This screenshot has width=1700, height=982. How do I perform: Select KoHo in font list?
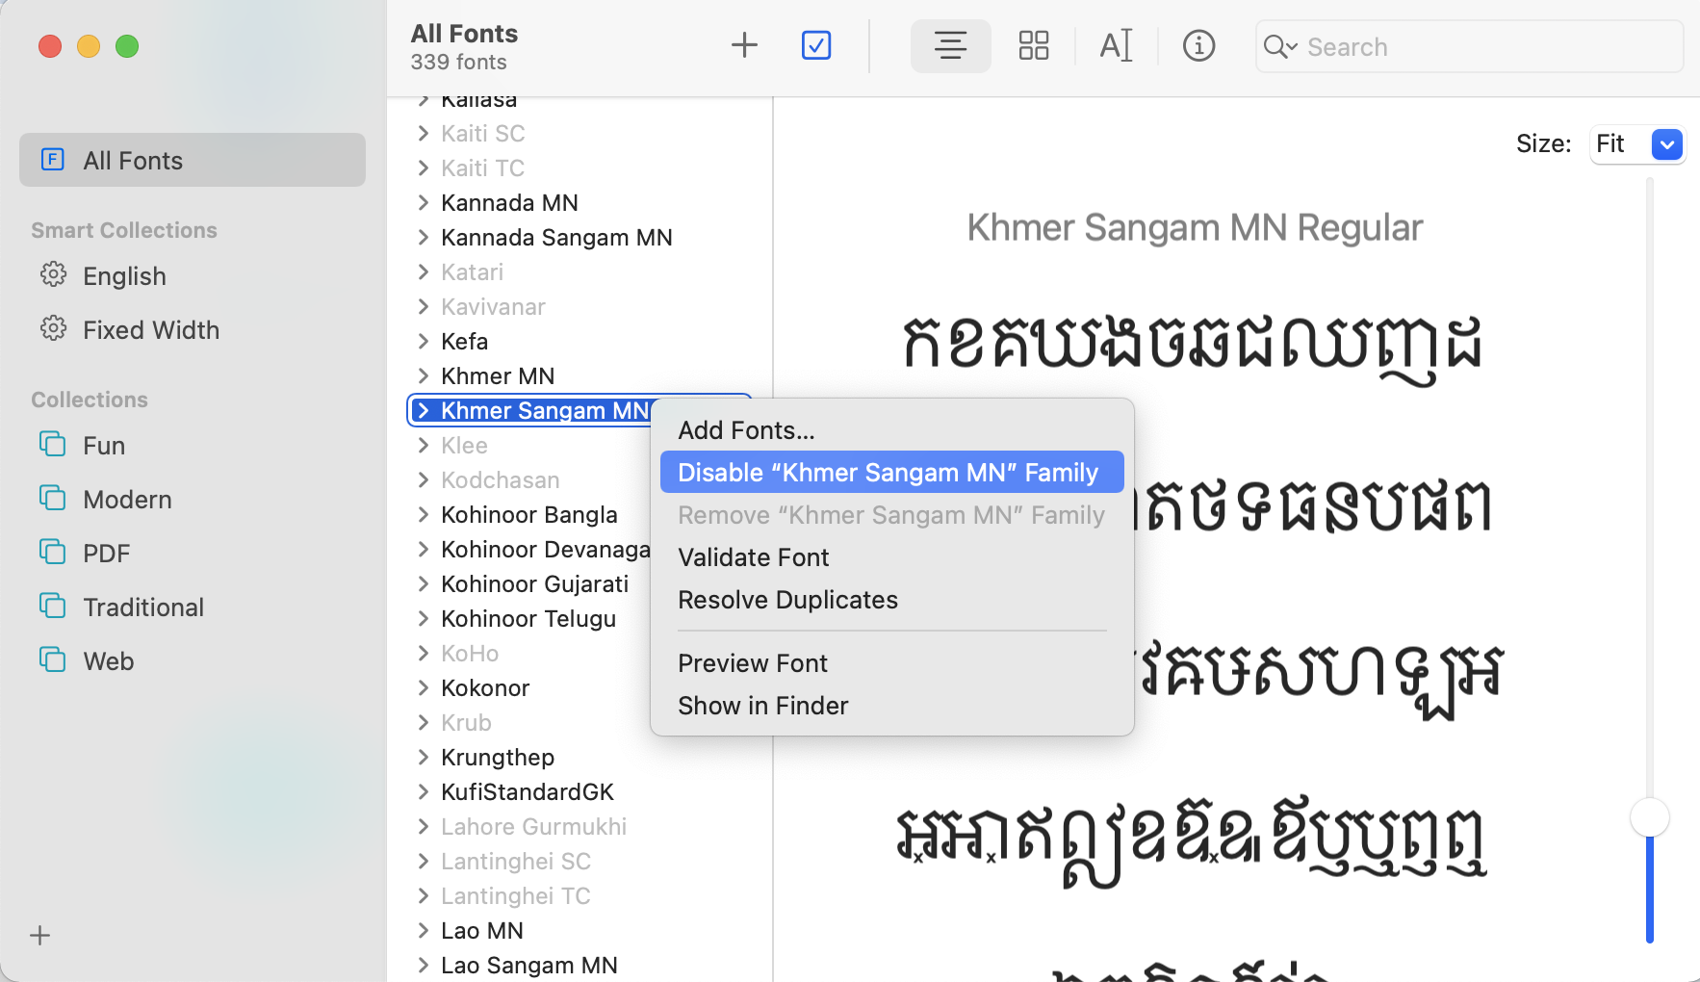point(470,654)
